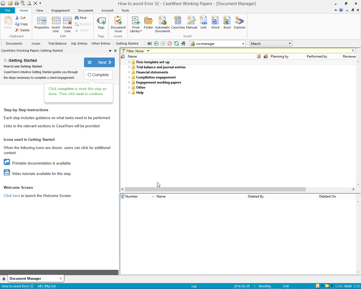
Task: Sort by the Number column header
Action: [131, 196]
